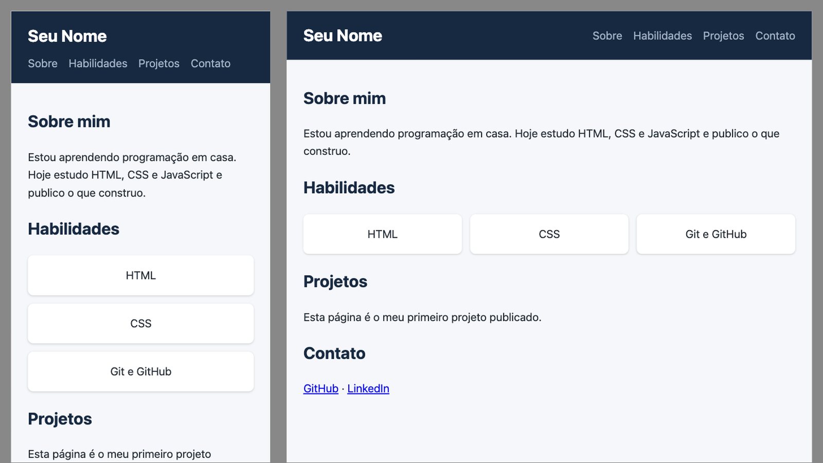Click the Contato section heading in the wide desktop preview
This screenshot has height=463, width=823.
coord(334,353)
